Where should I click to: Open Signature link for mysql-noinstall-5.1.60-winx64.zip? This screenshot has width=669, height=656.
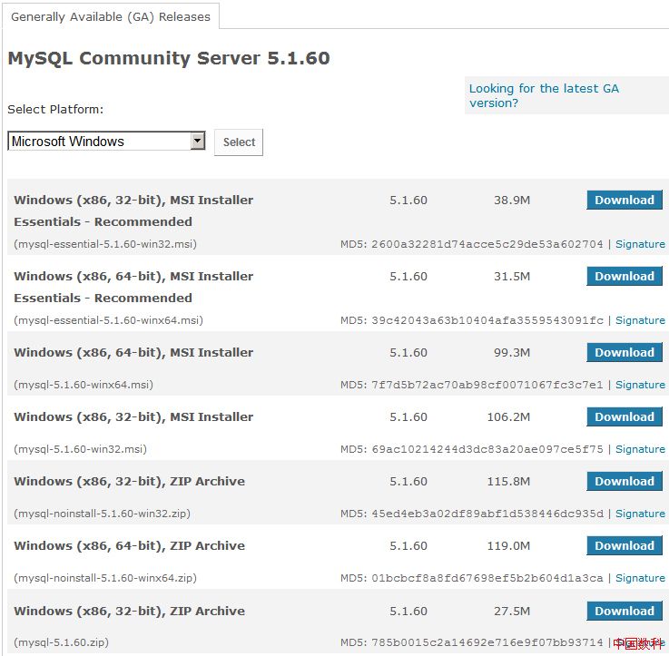click(640, 578)
